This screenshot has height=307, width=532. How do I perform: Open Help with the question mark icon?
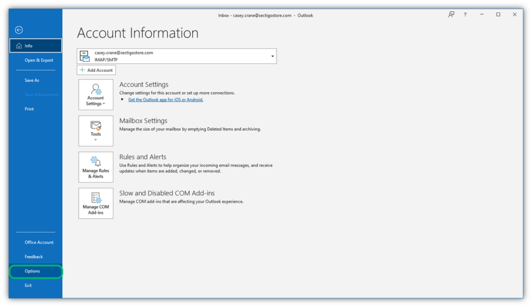[x=465, y=15]
